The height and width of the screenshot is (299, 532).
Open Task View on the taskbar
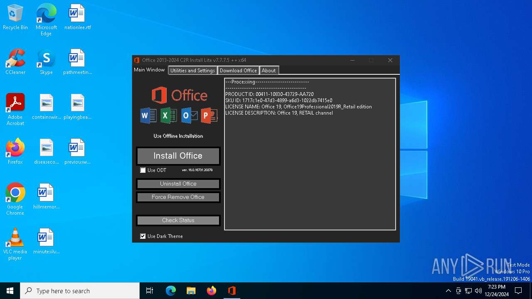tap(150, 291)
